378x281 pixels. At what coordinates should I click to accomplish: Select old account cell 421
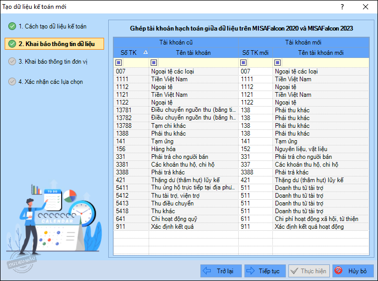(x=131, y=180)
